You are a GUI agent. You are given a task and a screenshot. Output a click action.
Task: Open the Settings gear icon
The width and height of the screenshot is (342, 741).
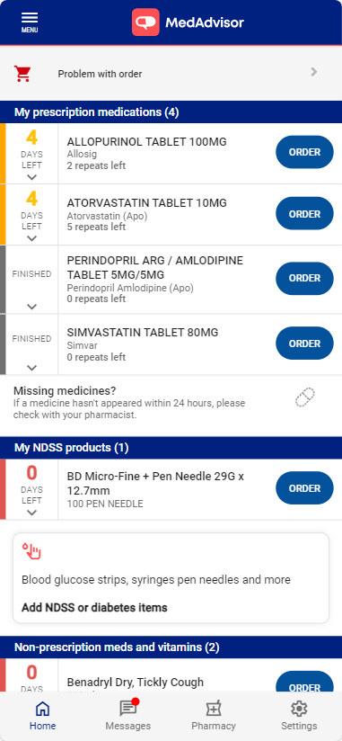point(299,709)
